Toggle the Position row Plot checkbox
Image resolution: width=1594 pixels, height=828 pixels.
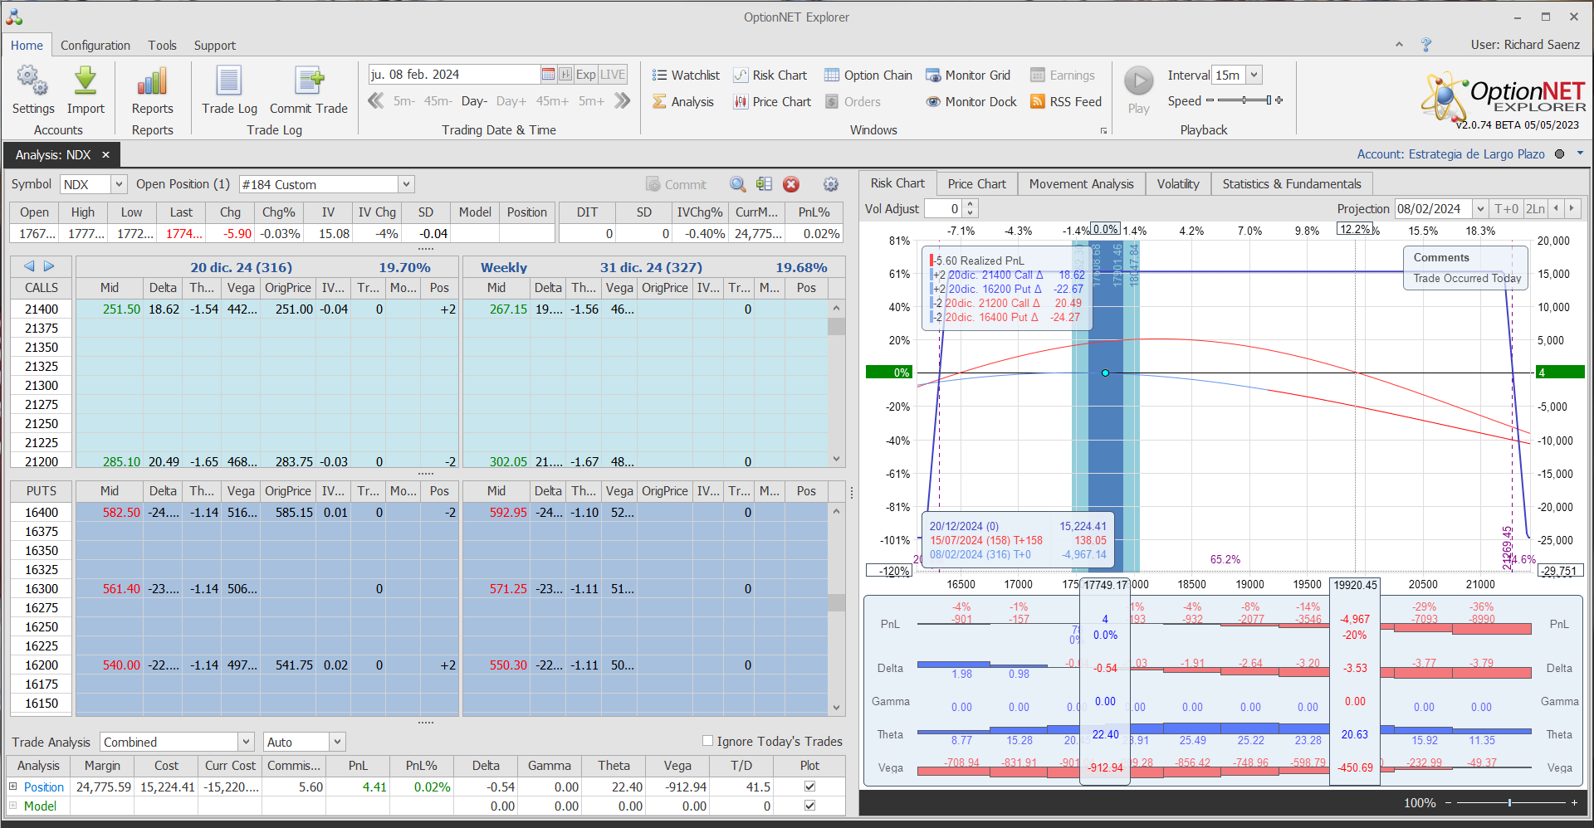tap(809, 787)
